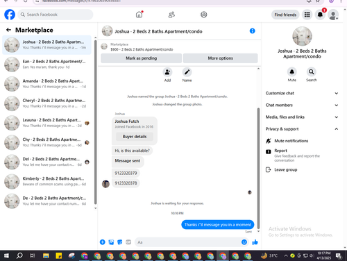Click the Add people icon

click(x=167, y=72)
